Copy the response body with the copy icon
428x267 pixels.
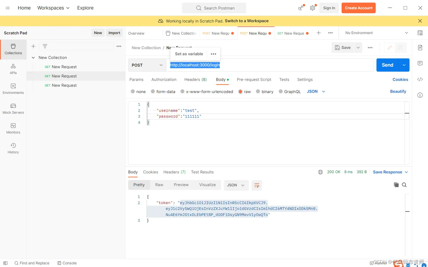coord(396,185)
